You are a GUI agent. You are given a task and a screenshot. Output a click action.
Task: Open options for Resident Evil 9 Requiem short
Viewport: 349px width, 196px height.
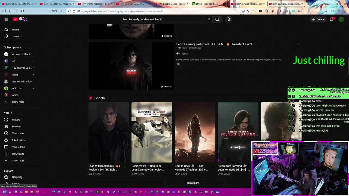click(x=169, y=167)
